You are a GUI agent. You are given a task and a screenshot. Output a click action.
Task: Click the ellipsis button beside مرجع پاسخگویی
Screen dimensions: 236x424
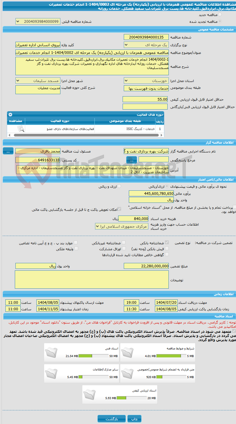tap(131, 160)
